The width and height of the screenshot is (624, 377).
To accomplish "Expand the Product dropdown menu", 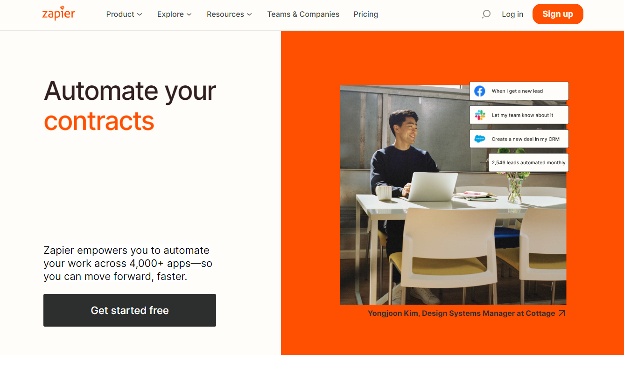I will tap(124, 14).
